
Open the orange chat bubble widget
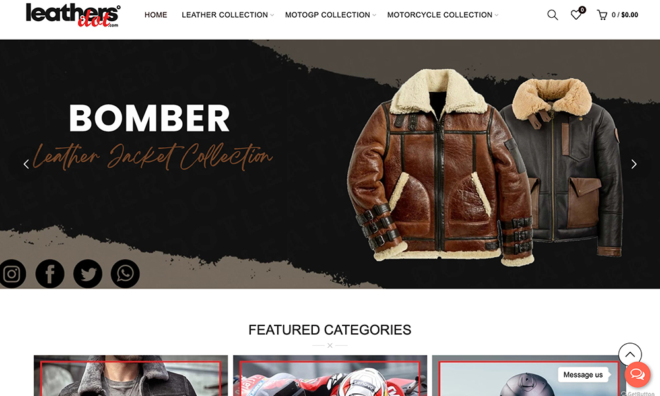[x=638, y=374]
